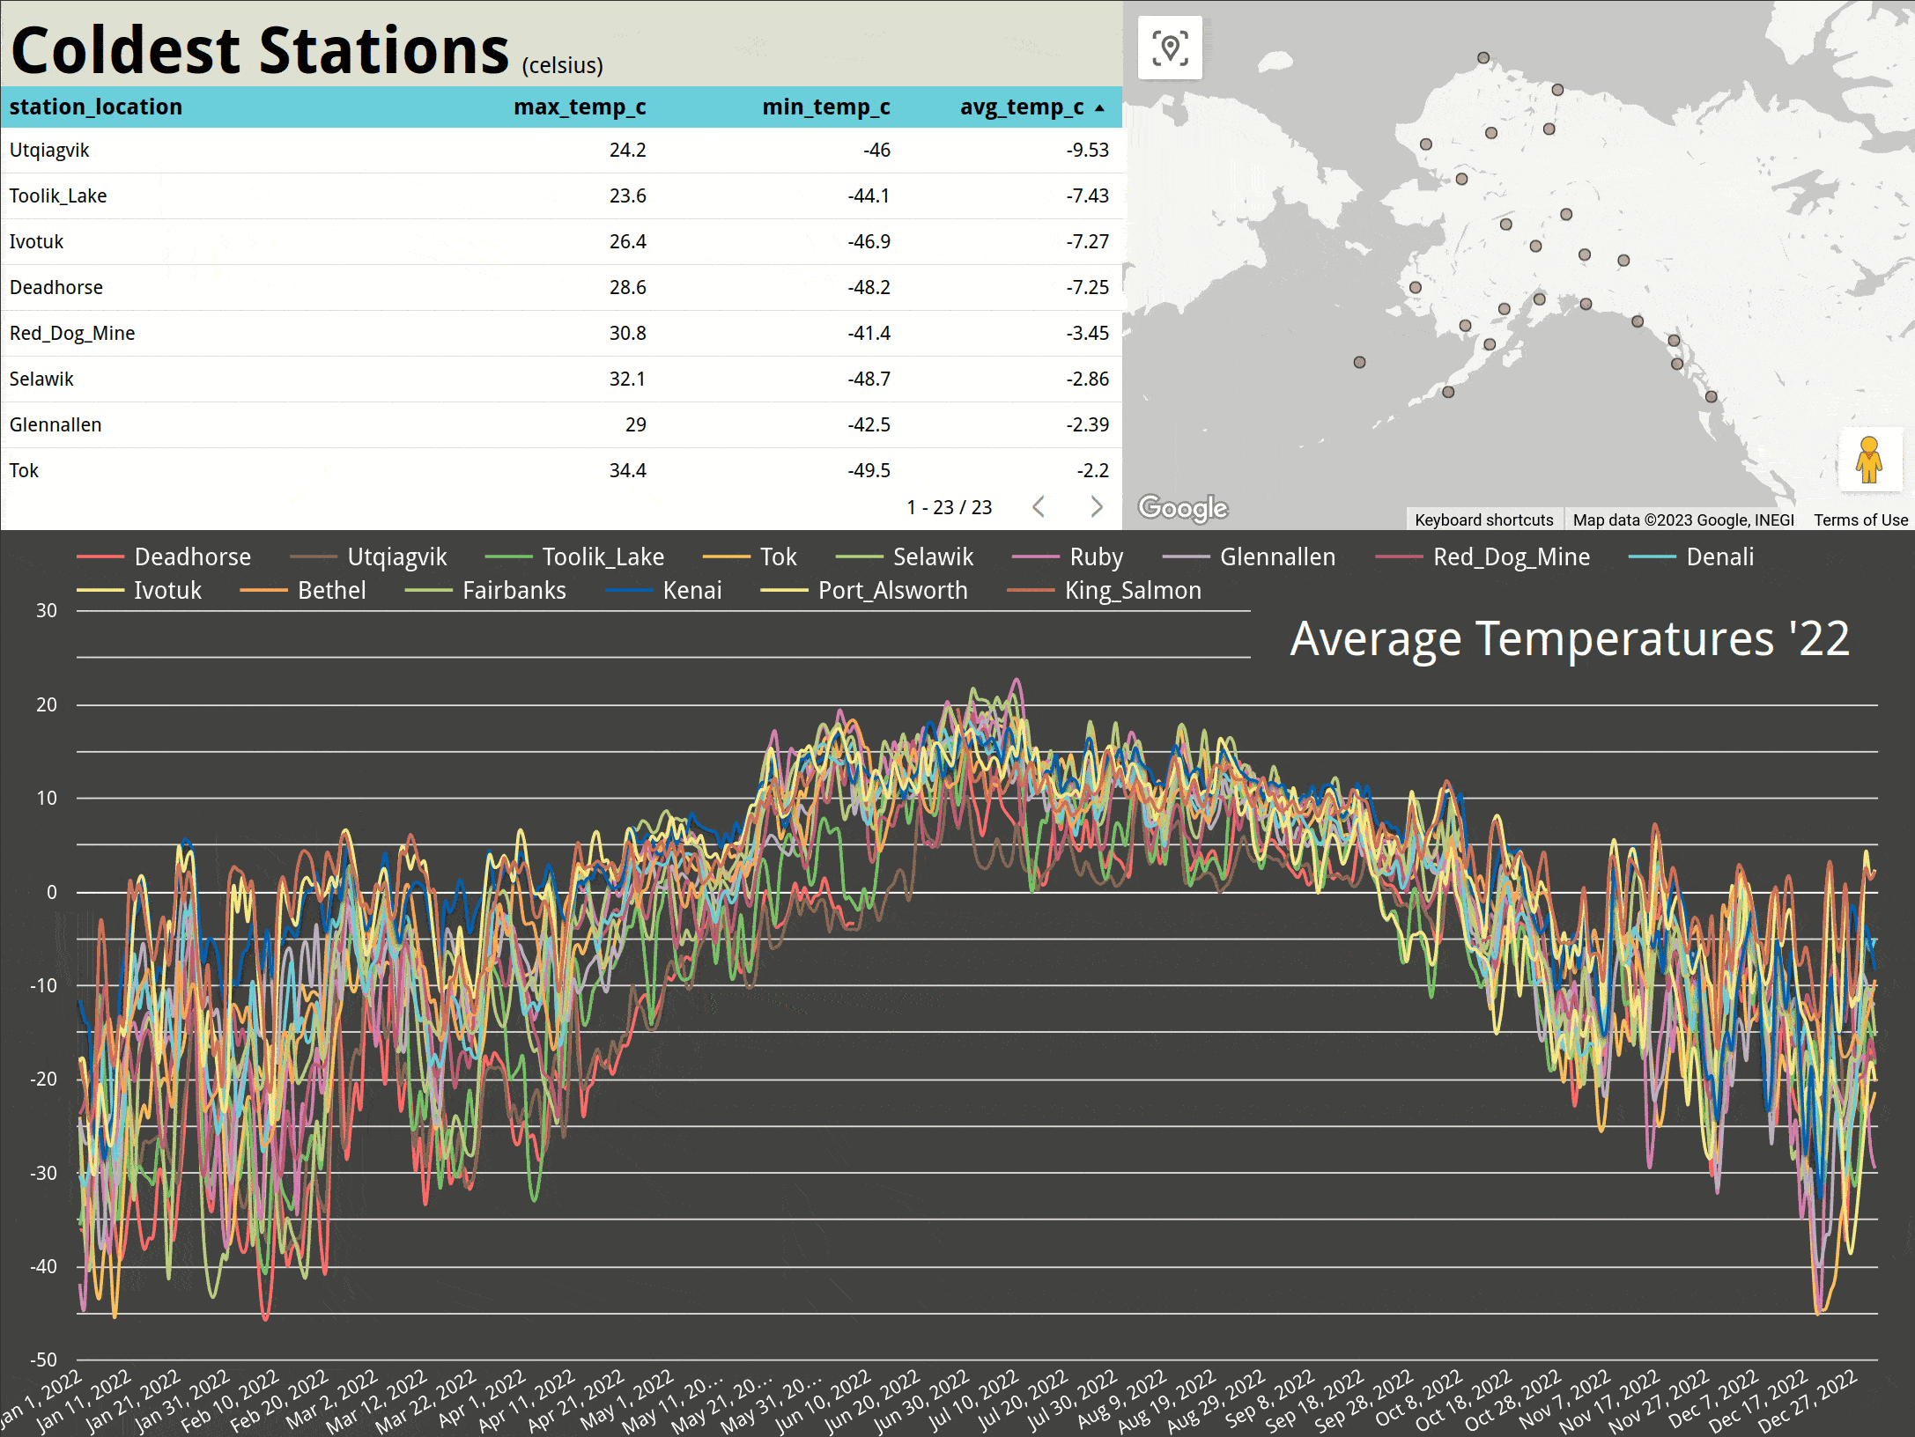1915x1437 pixels.
Task: Sort table by max_temp_c column header
Action: coord(580,107)
